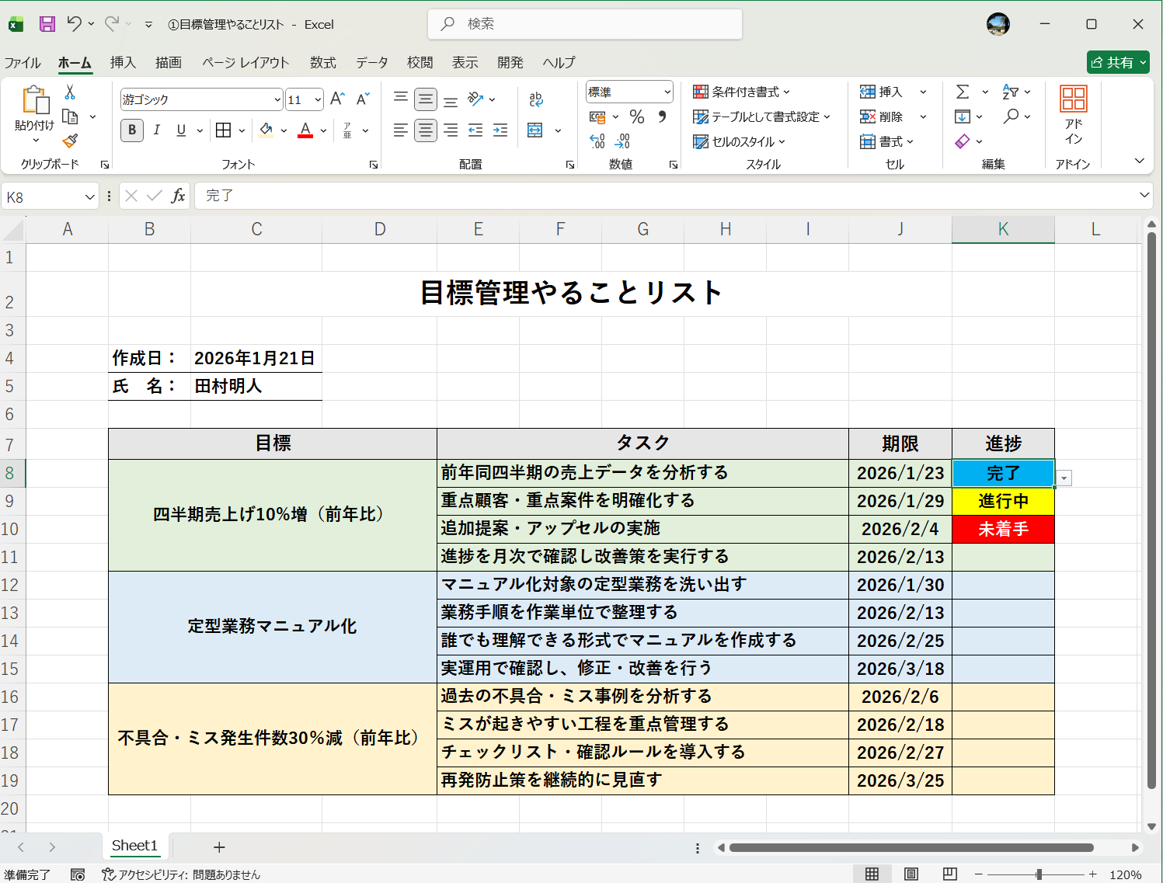Switch to the 挿入 ribbon tab

[x=123, y=63]
